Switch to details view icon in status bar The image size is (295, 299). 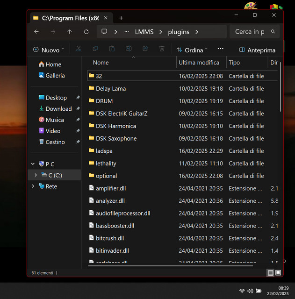[x=270, y=273]
